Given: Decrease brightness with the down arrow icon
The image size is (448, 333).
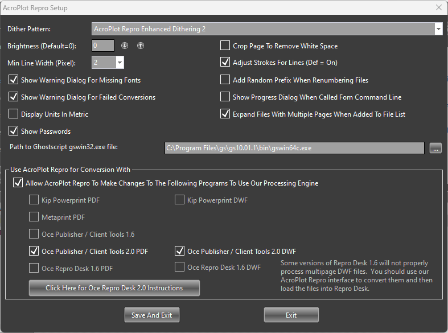Looking at the screenshot, I should 125,46.
